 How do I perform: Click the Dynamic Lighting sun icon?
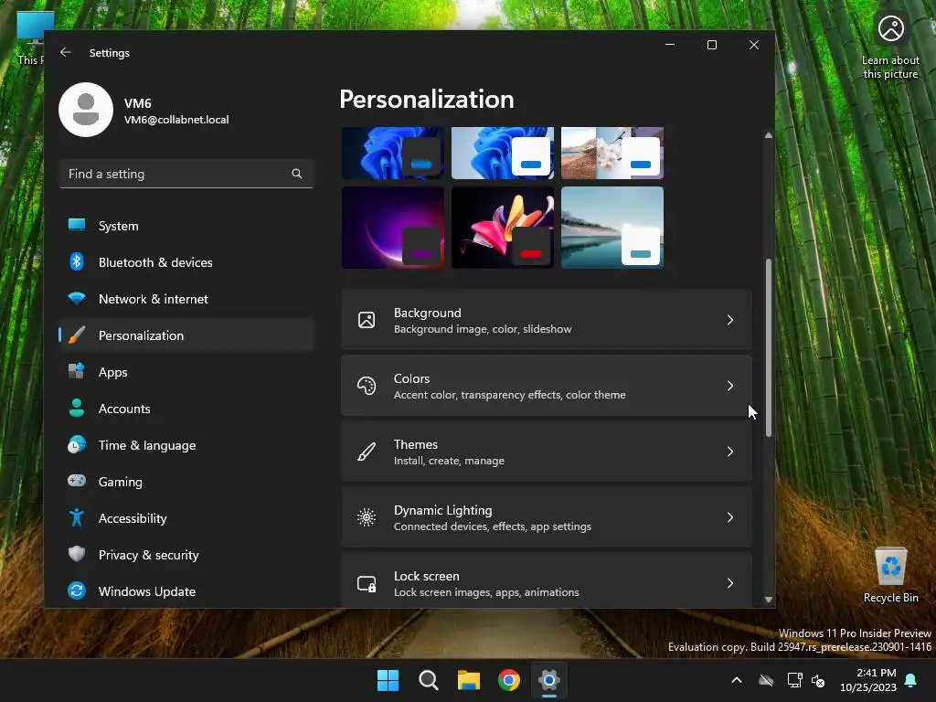(x=367, y=517)
